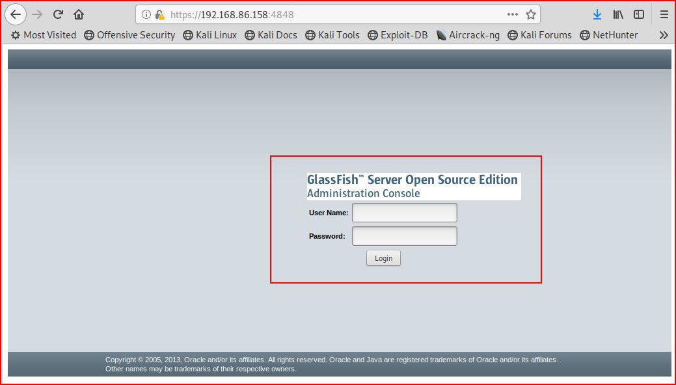Open the library icon in the toolbar
Image resolution: width=676 pixels, height=385 pixels.
click(618, 15)
